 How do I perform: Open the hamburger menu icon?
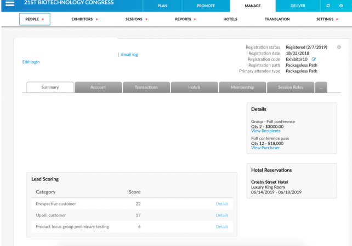[10, 4]
